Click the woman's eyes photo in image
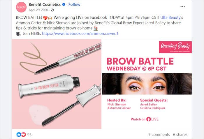Viewport: 204px width, 139px height. pos(147,84)
